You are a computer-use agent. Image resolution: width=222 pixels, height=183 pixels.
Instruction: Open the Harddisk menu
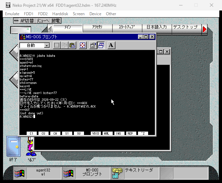pos(60,14)
